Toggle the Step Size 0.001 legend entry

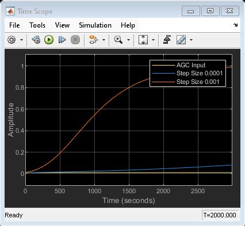[198, 82]
